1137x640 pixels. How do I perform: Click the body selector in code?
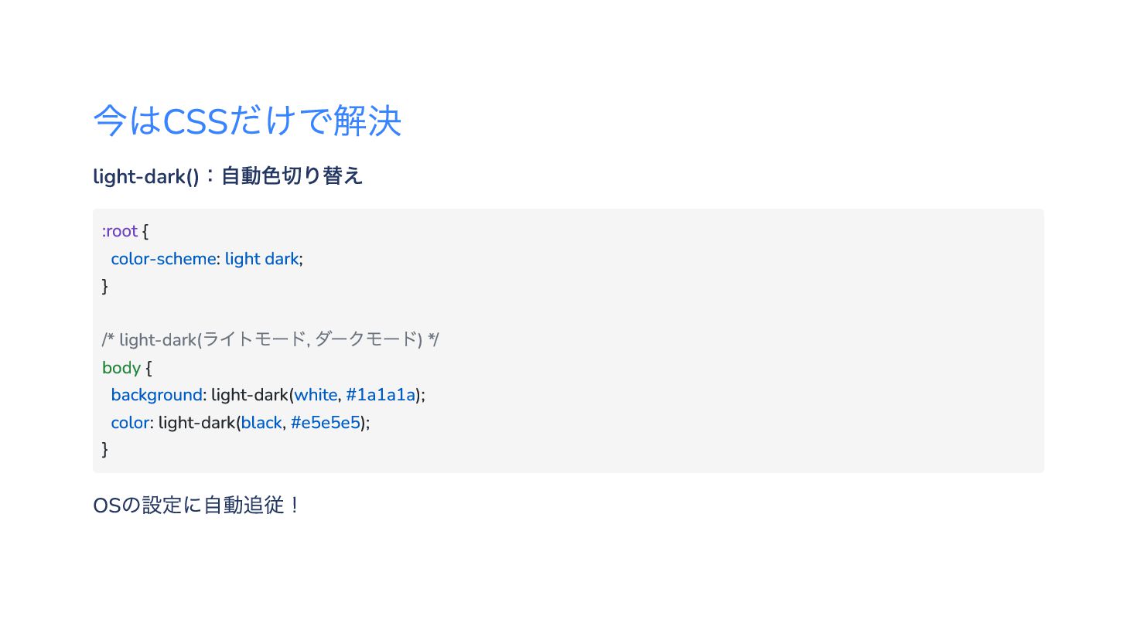[x=121, y=368]
